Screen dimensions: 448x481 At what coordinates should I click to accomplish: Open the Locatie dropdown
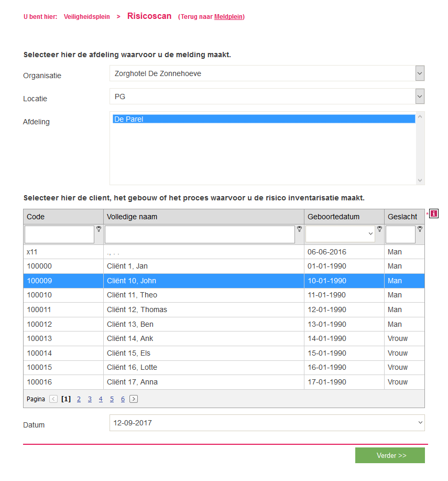(x=419, y=97)
